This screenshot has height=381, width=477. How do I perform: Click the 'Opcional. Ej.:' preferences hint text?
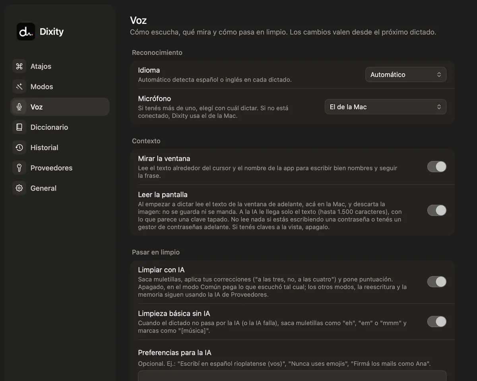284,363
